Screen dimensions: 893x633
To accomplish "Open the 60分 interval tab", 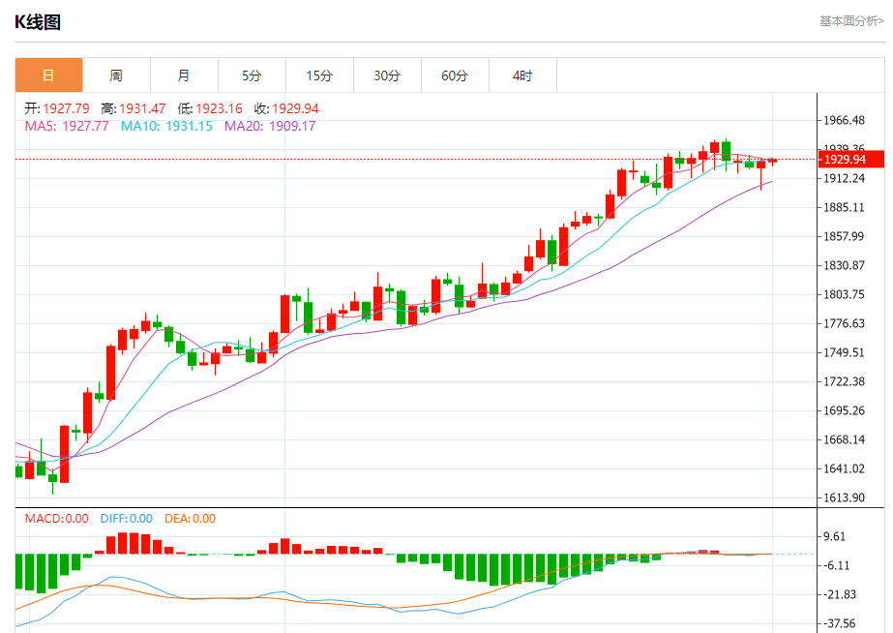I will (455, 75).
